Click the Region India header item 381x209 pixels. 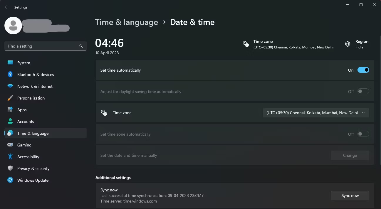coord(356,44)
